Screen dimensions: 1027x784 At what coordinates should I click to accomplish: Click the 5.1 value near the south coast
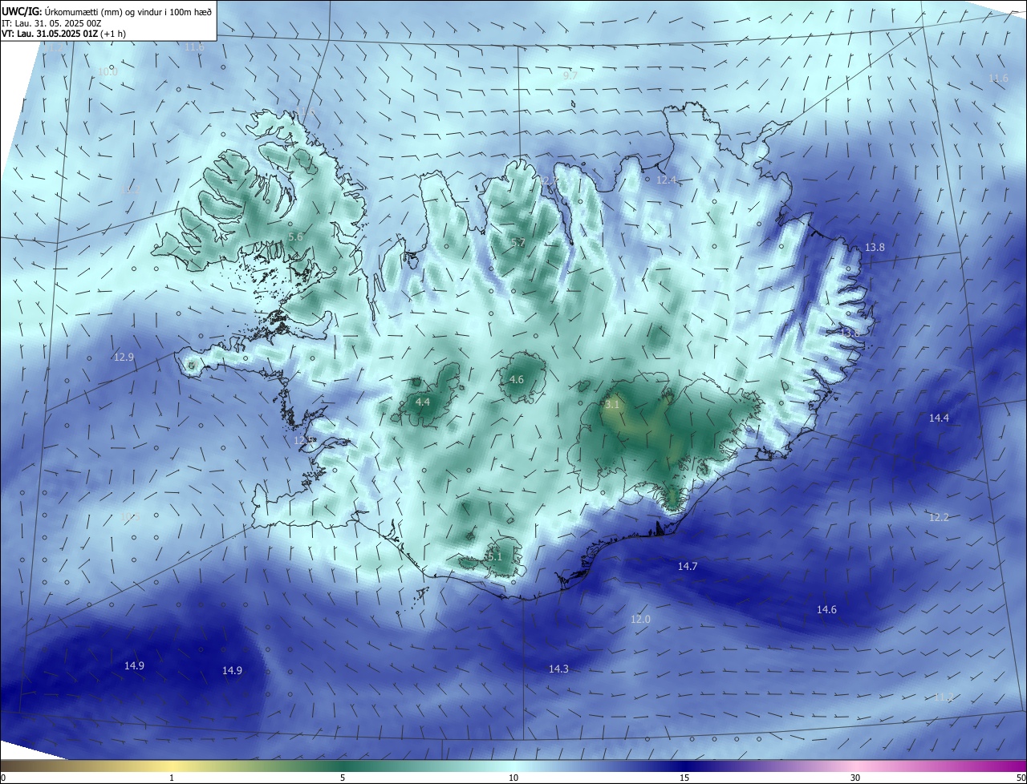[x=494, y=556]
